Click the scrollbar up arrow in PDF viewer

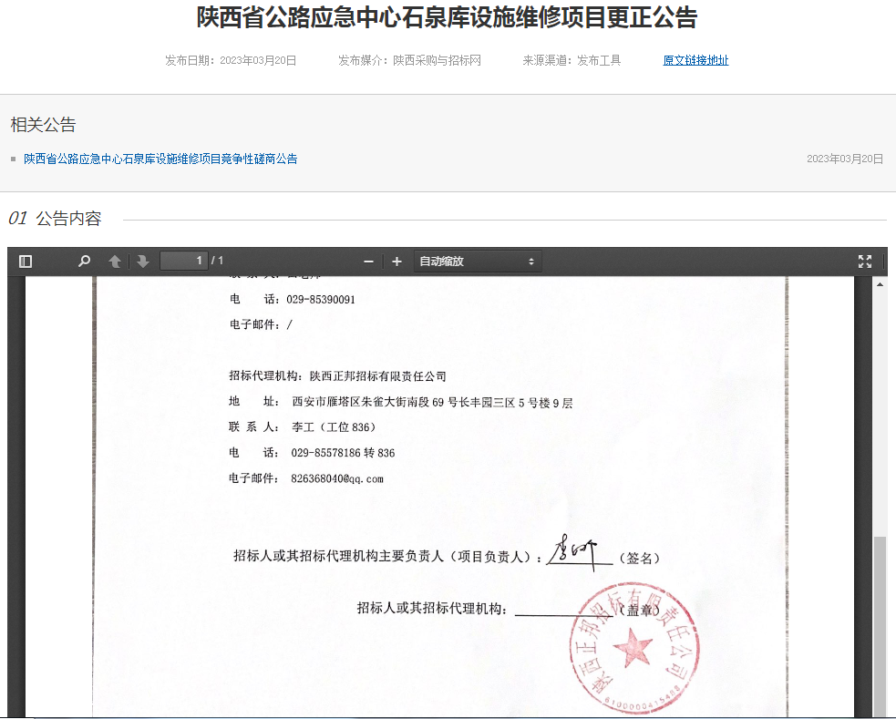coord(881,284)
